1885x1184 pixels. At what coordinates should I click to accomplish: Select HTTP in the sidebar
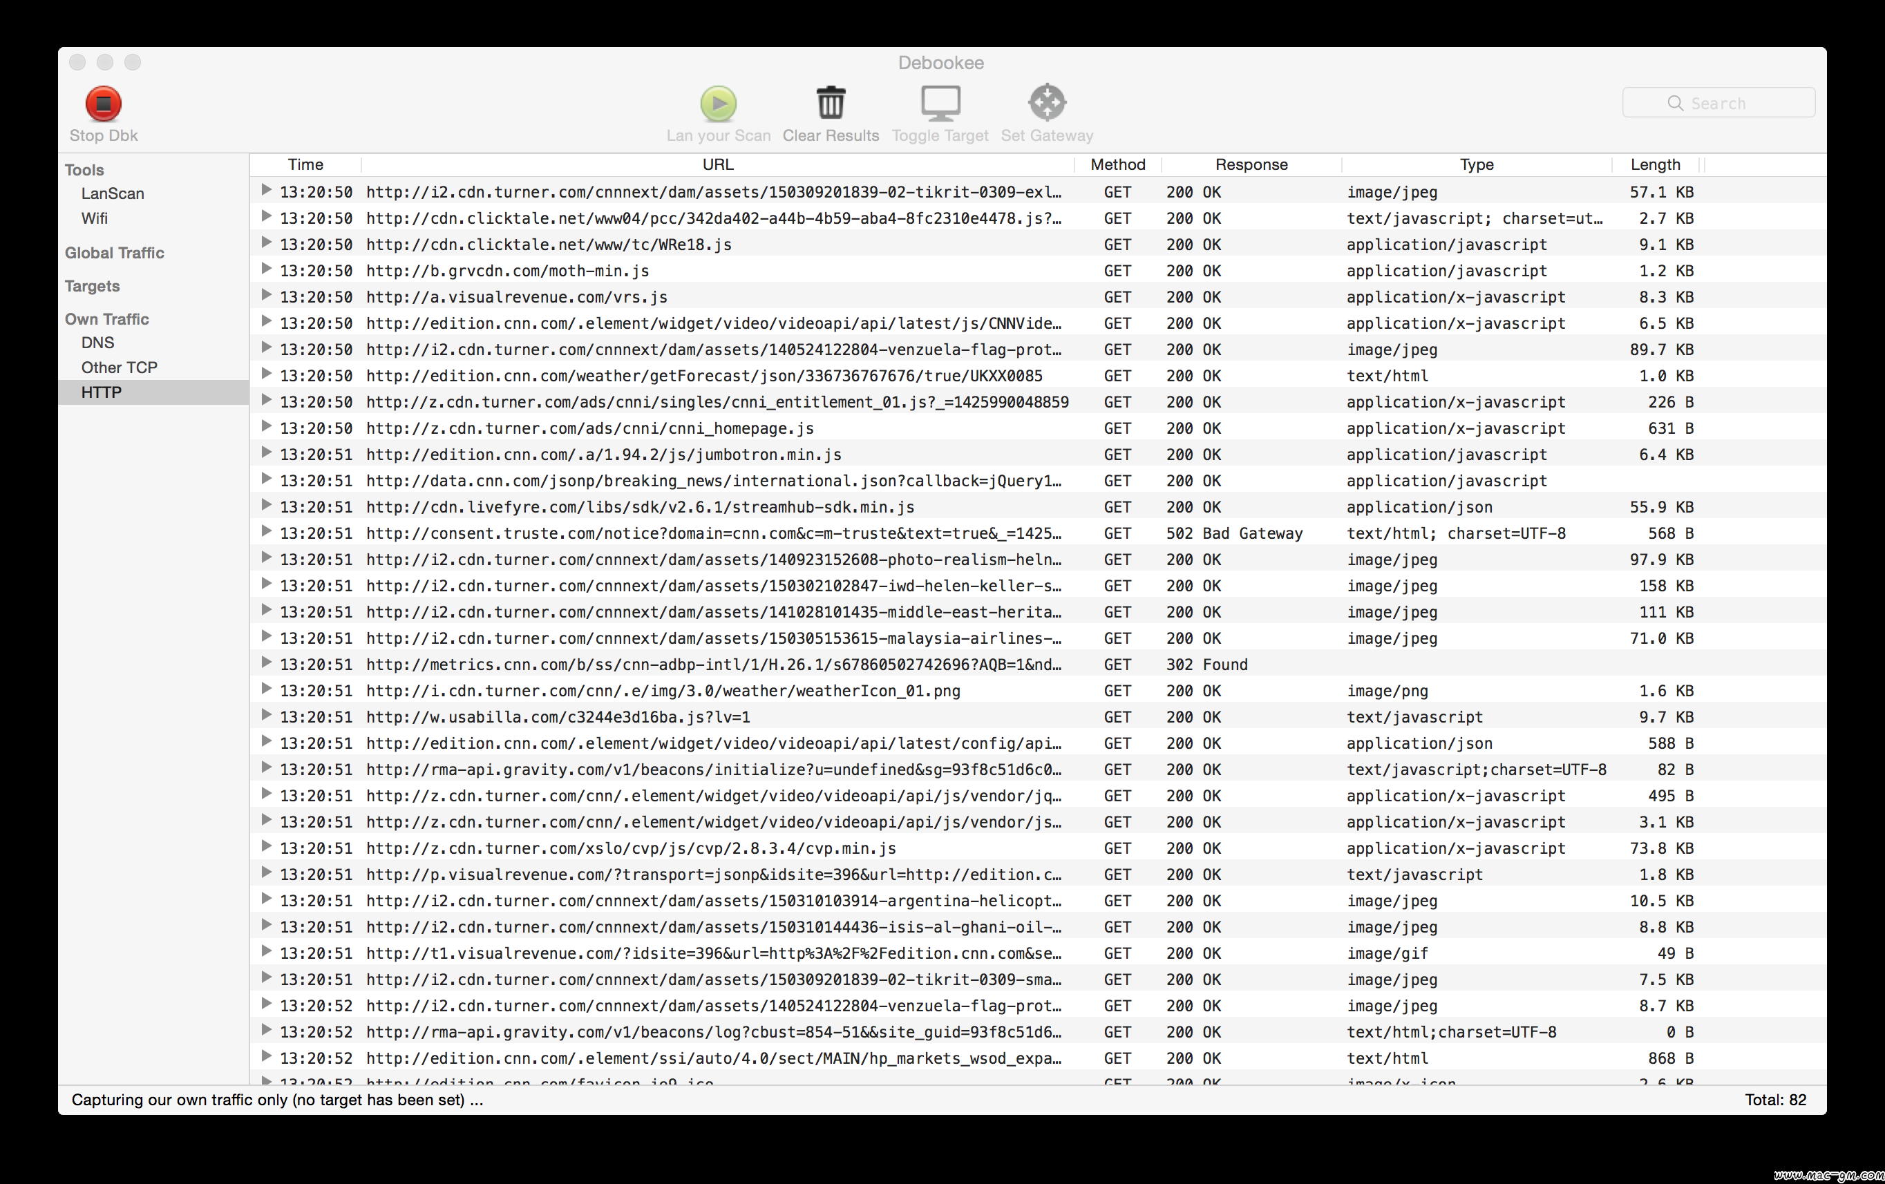101,392
